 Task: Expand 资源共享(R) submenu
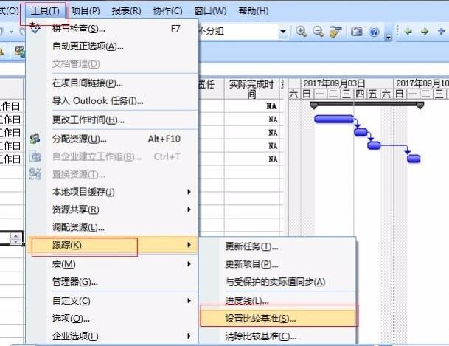[112, 210]
